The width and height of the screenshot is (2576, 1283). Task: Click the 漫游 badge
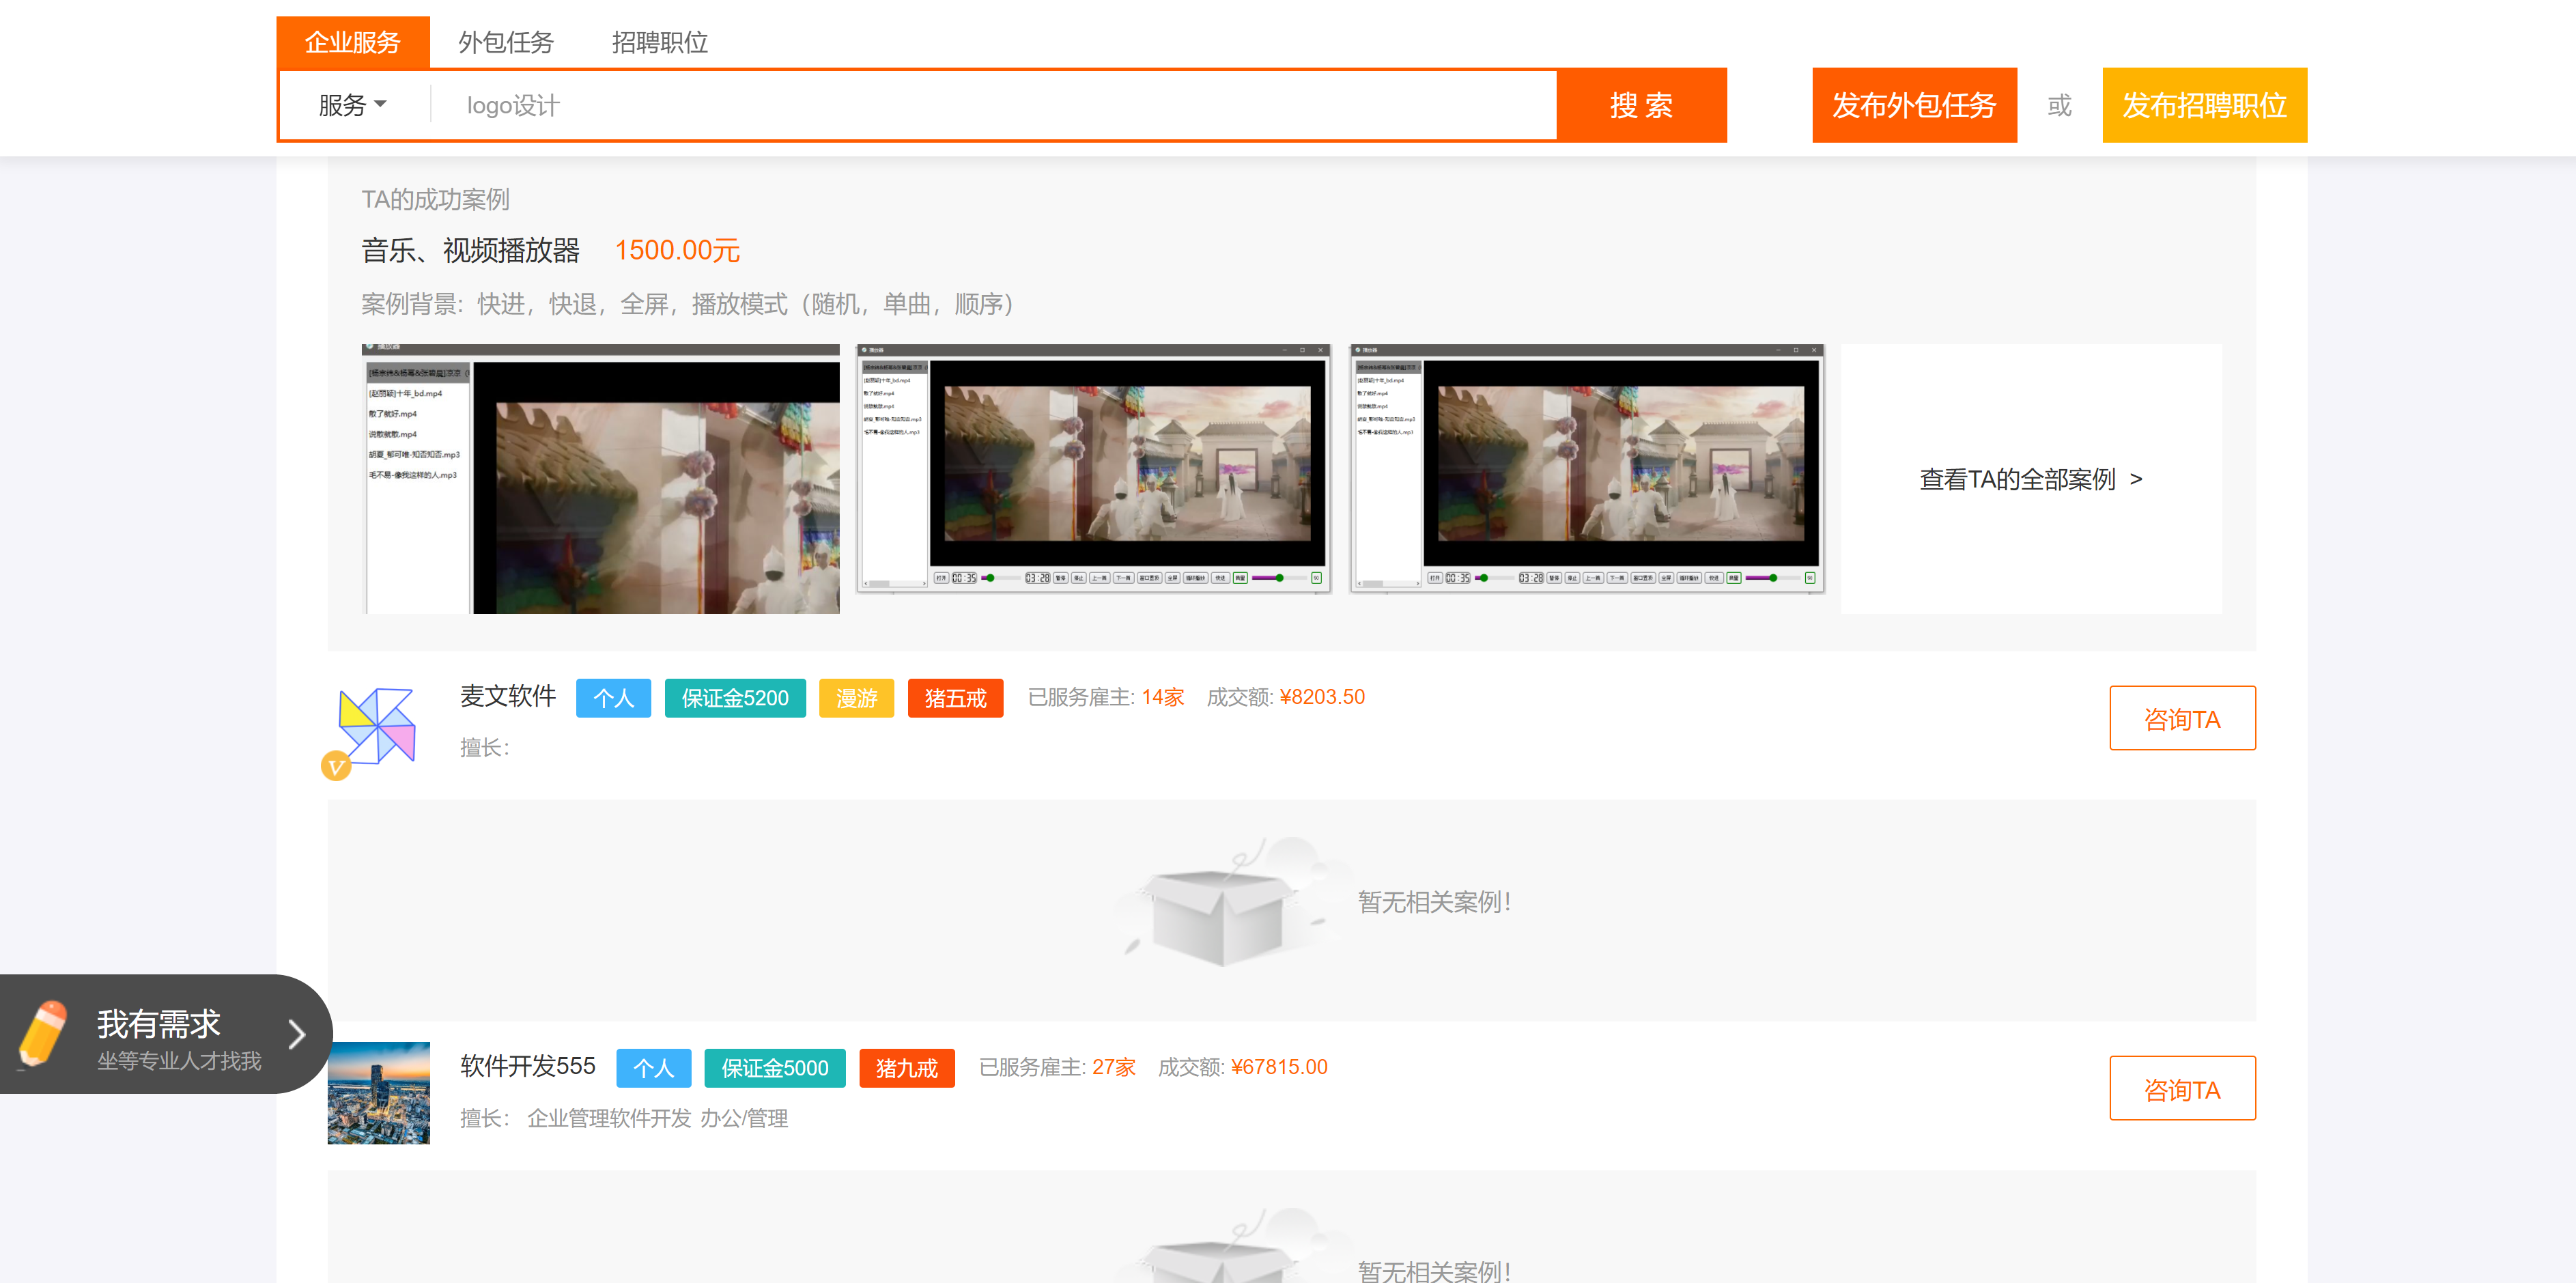pos(856,698)
